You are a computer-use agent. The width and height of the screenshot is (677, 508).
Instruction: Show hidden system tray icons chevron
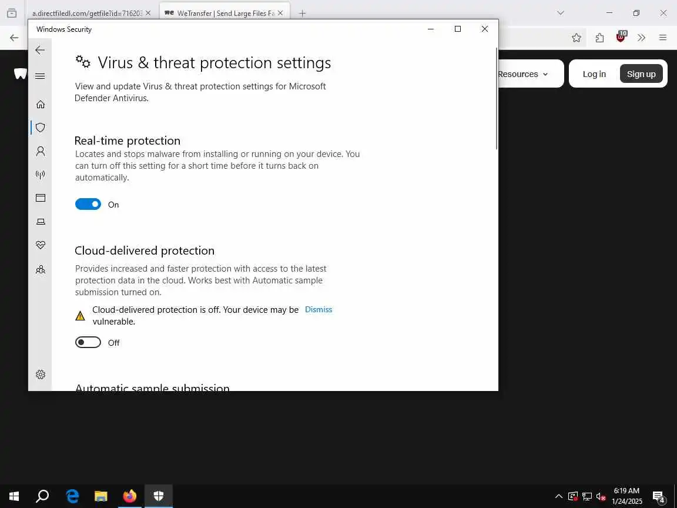pyautogui.click(x=559, y=496)
